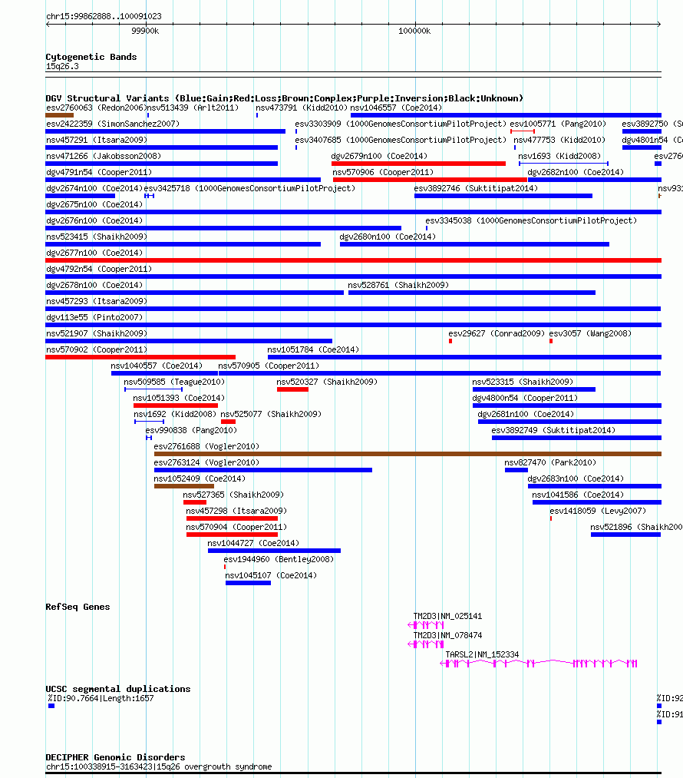Click the 100000k ruler tick label

[x=414, y=31]
